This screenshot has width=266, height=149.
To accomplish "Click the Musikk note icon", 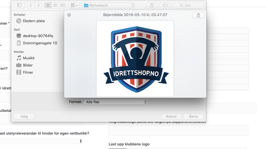I will 19,58.
